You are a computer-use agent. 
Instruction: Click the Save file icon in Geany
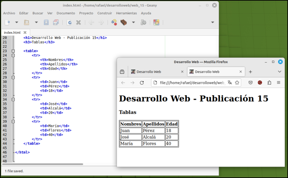tap(46, 22)
